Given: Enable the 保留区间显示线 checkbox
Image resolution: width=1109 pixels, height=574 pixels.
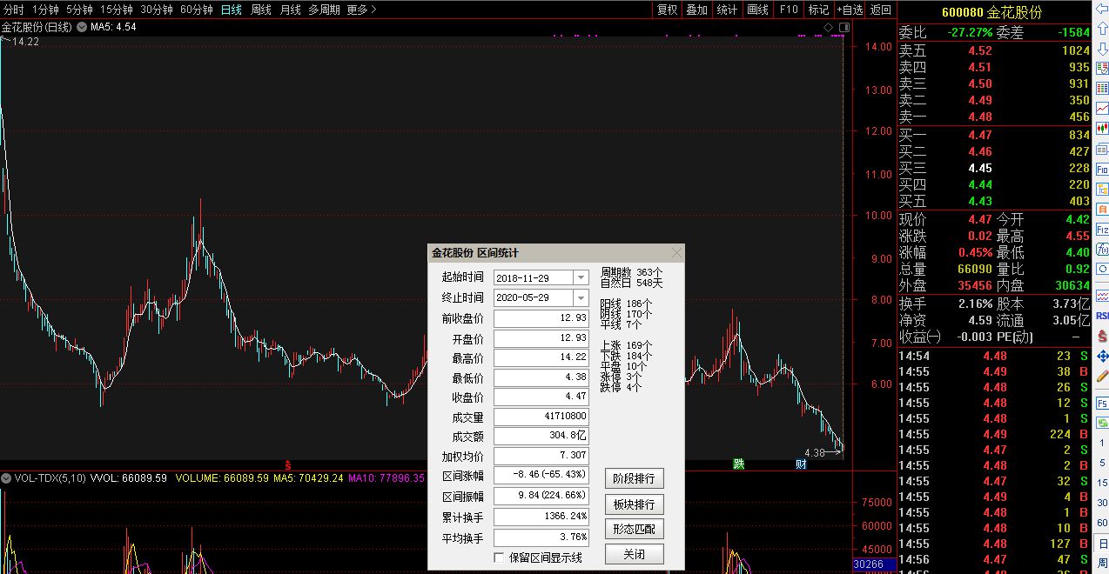Looking at the screenshot, I should tap(499, 557).
